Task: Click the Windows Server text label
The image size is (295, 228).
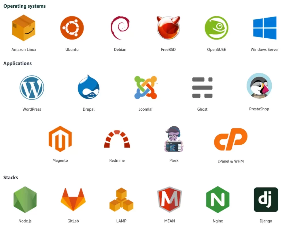Action: [x=265, y=50]
